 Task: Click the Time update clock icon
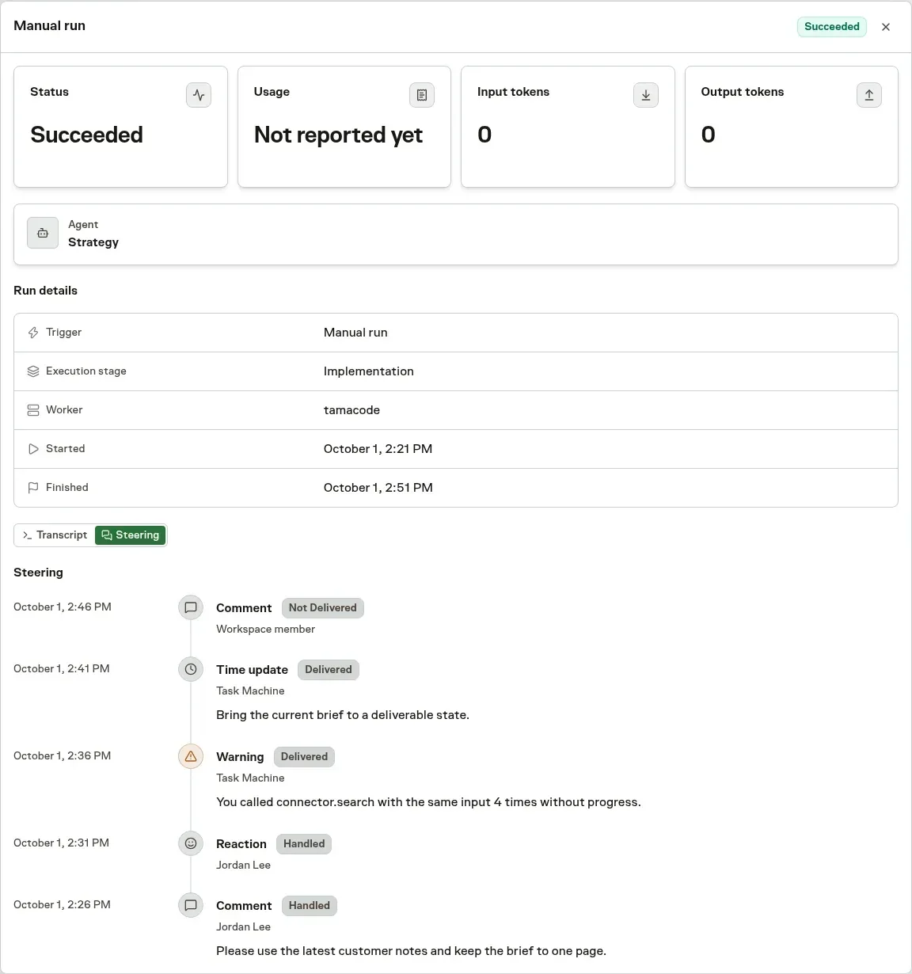[191, 669]
